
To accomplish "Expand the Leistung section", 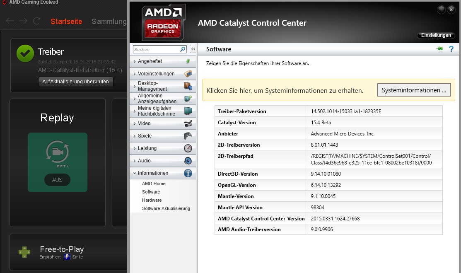I will point(135,148).
